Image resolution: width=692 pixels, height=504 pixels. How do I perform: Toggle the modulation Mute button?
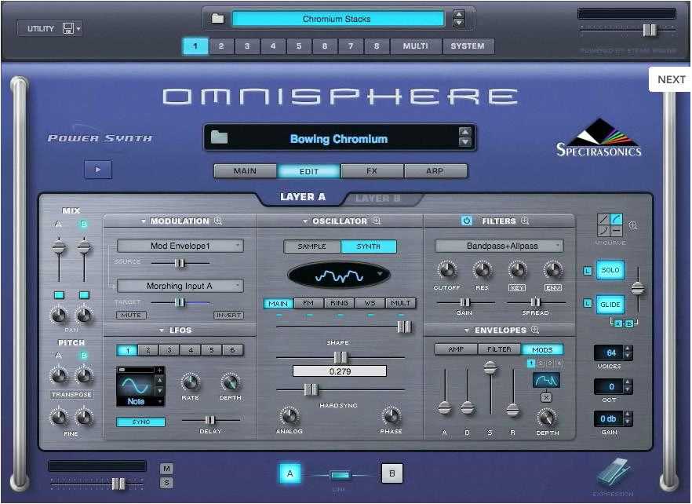point(131,315)
